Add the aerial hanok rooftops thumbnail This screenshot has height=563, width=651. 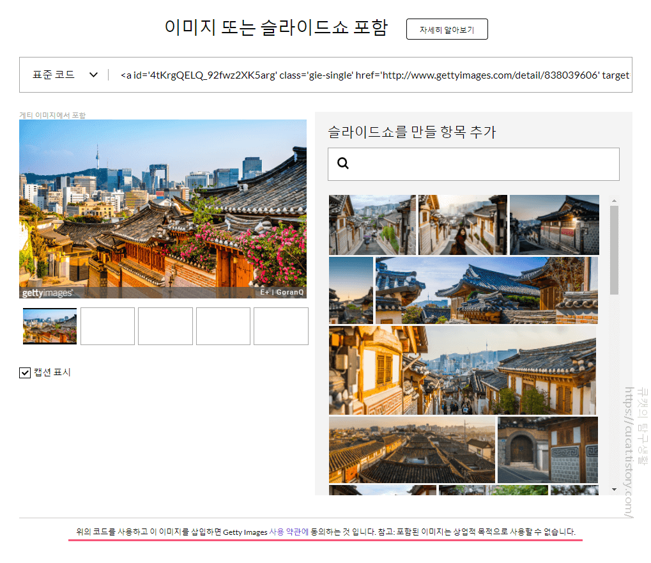pos(412,450)
